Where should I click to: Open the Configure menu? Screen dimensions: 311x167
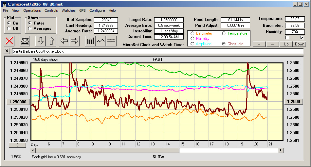(97, 10)
